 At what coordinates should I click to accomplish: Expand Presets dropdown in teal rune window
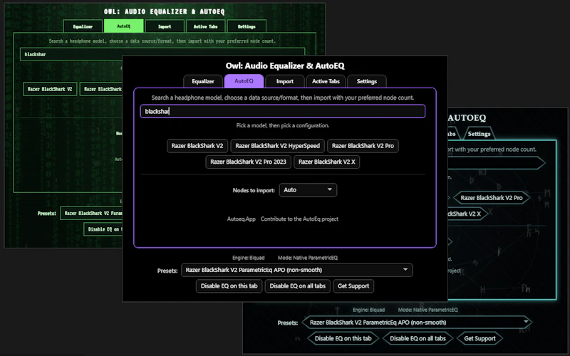point(418,323)
